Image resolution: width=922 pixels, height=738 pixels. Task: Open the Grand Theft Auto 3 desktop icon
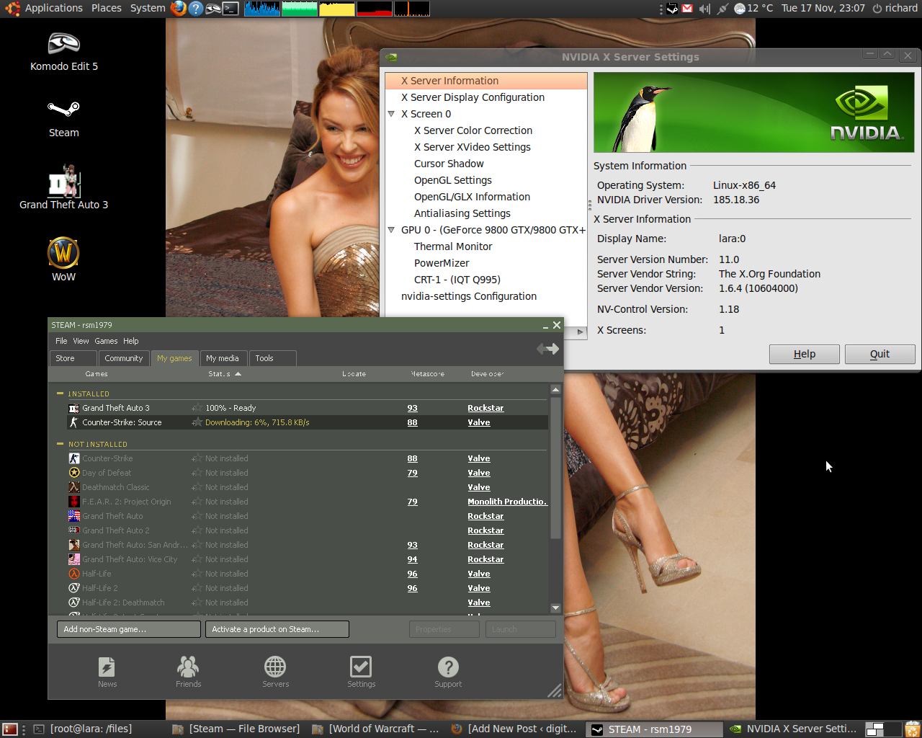[63, 187]
